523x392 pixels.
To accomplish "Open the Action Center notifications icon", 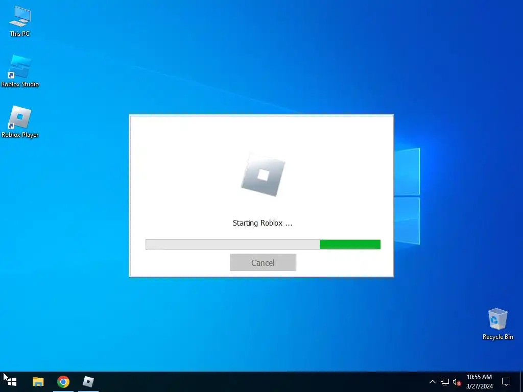I will point(506,382).
